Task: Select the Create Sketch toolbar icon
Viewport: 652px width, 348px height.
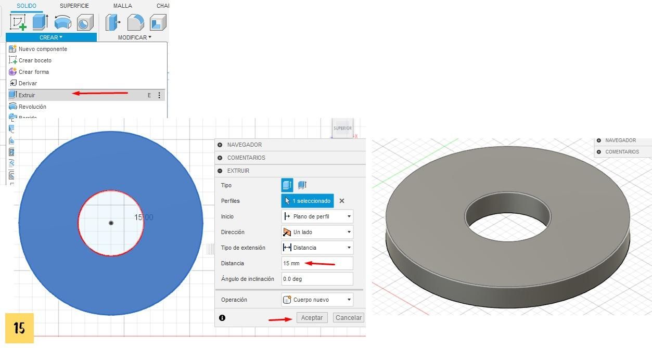Action: click(18, 22)
